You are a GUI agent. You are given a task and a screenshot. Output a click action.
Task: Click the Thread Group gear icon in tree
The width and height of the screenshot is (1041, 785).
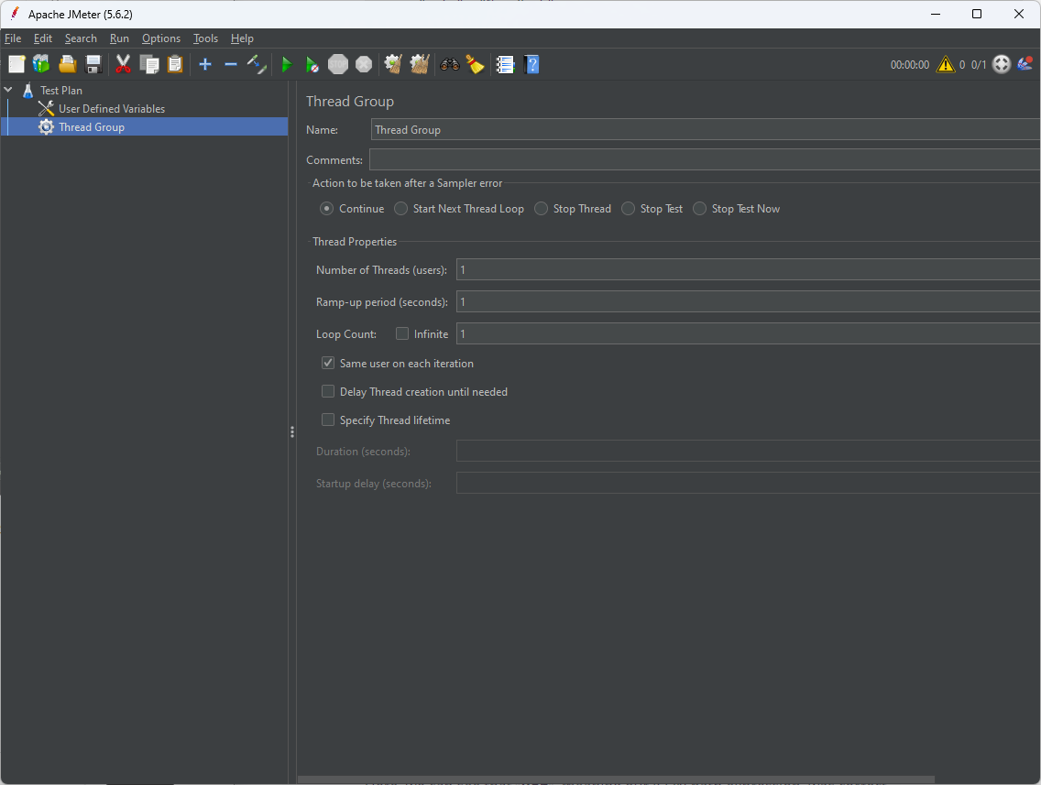(x=46, y=126)
